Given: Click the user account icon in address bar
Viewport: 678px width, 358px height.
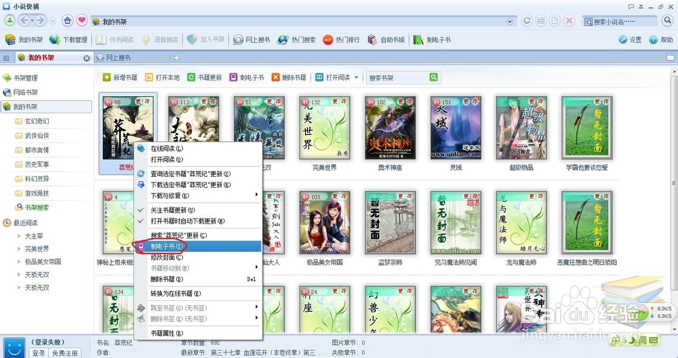Looking at the screenshot, I should [x=9, y=20].
